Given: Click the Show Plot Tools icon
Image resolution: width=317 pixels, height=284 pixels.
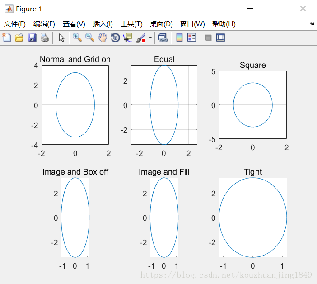Looking at the screenshot, I should pyautogui.click(x=220, y=38).
